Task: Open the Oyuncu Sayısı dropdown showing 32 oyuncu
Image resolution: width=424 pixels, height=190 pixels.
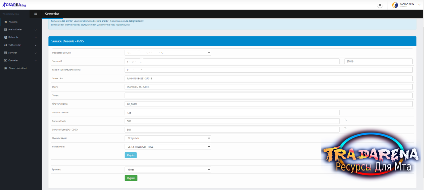Action: pos(168,138)
